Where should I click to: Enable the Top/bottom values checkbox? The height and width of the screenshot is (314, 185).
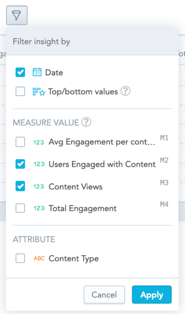[20, 92]
